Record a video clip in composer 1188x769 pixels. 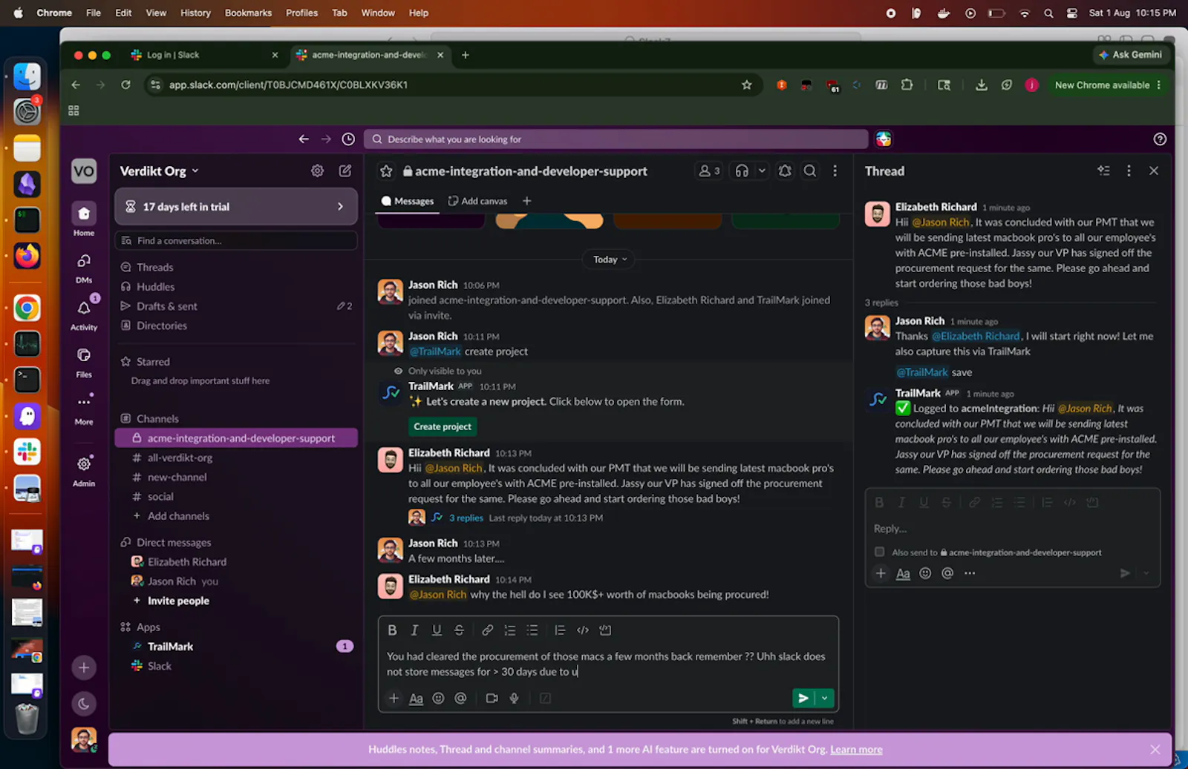(492, 699)
